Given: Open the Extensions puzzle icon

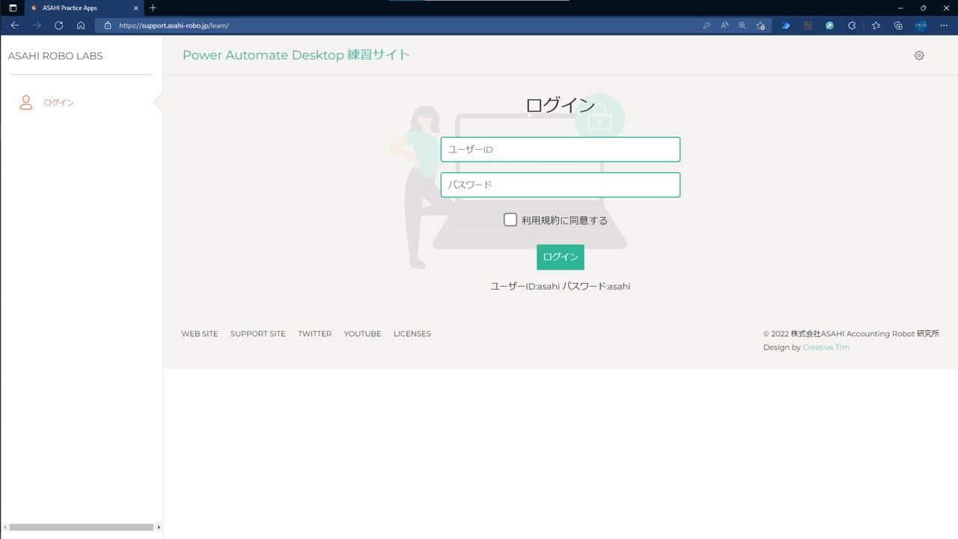Looking at the screenshot, I should pos(852,25).
